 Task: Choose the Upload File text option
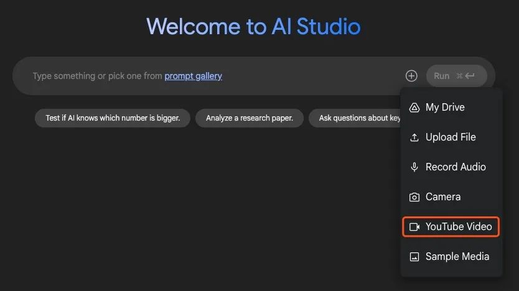(451, 137)
